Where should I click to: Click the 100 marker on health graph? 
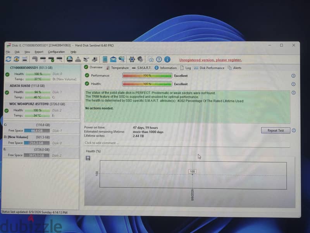192,172
